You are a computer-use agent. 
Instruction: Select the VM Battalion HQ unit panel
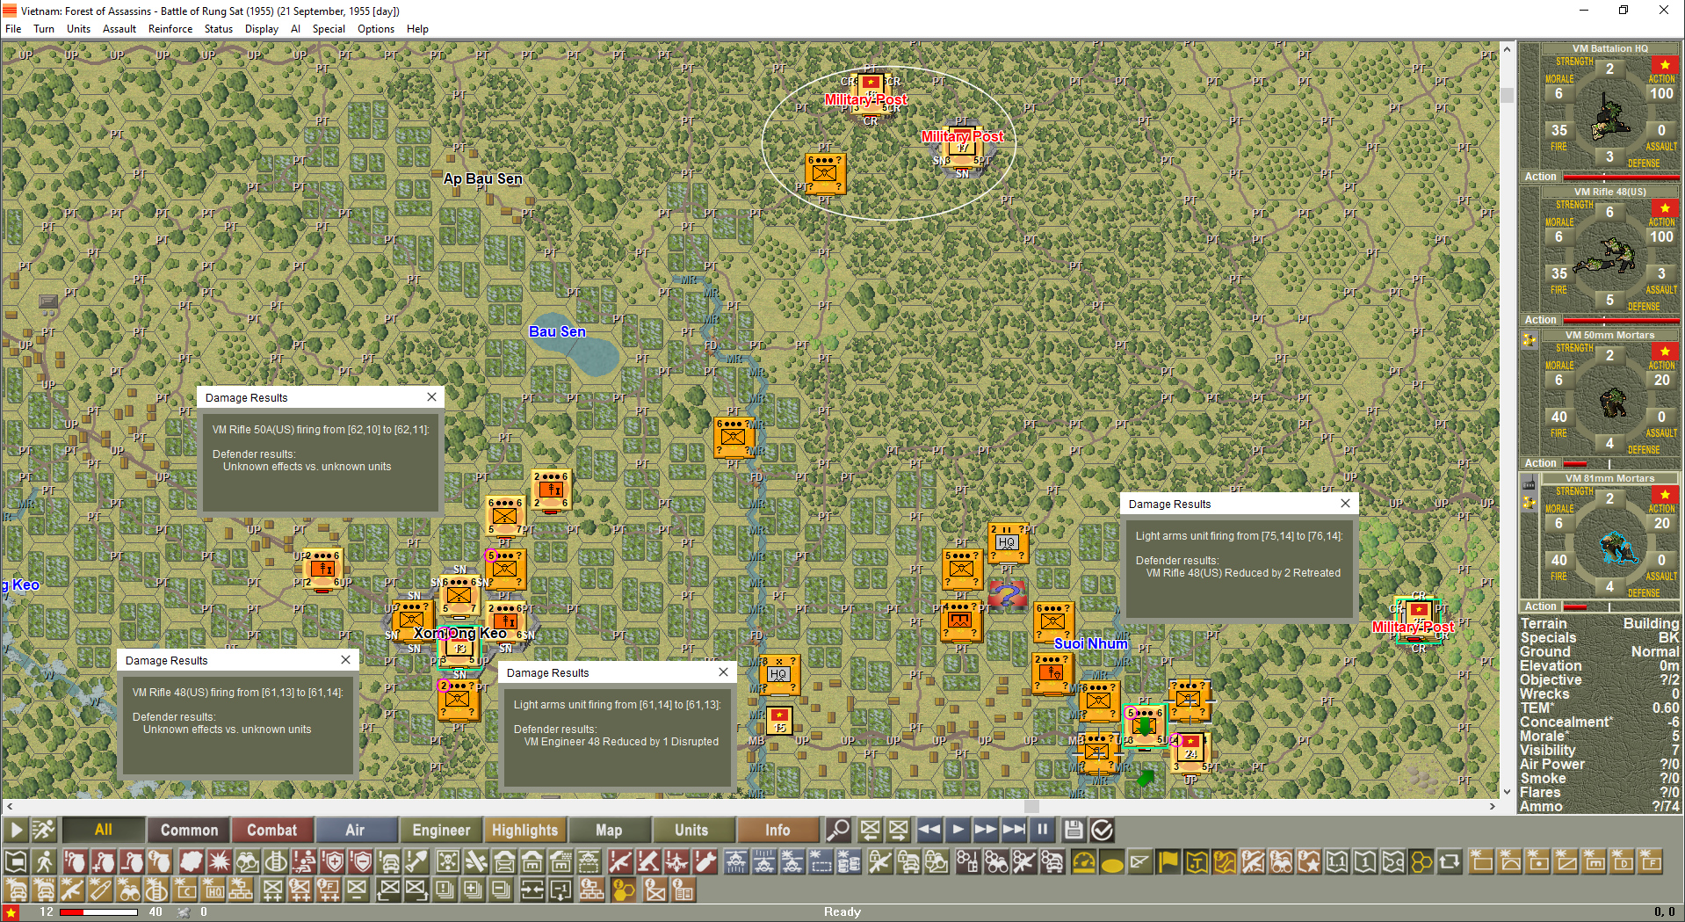[1600, 113]
